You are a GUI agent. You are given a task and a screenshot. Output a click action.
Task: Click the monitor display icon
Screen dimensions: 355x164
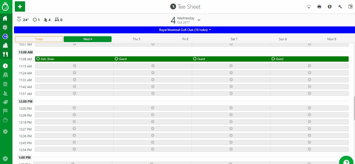coord(309,7)
